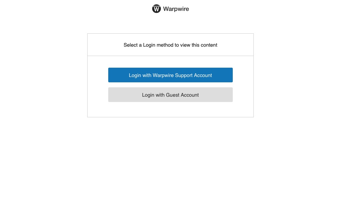
Task: Choose the gray Guest Account login button
Action: point(170,95)
